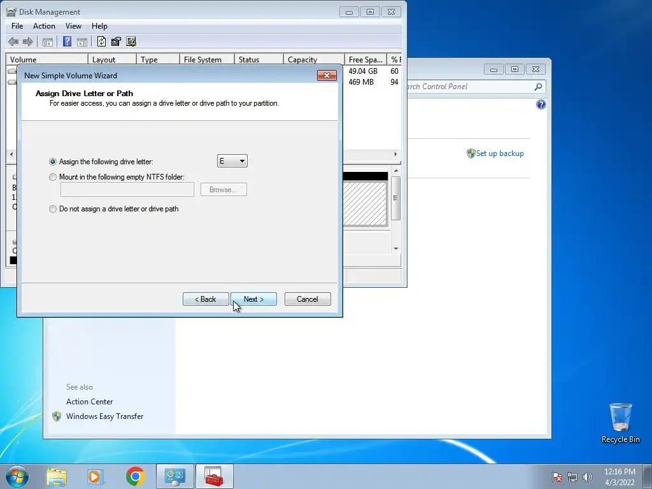
Task: Click the search magnifier in Control Panel
Action: coord(538,87)
